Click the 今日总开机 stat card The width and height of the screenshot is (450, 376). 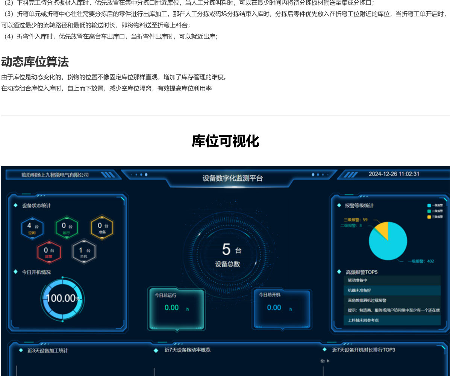(282, 308)
